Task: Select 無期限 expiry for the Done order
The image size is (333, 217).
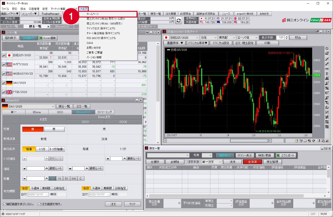Action: point(107,188)
